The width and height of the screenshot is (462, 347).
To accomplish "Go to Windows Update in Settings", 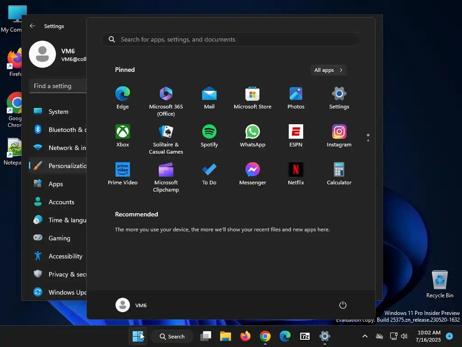I will point(58,292).
